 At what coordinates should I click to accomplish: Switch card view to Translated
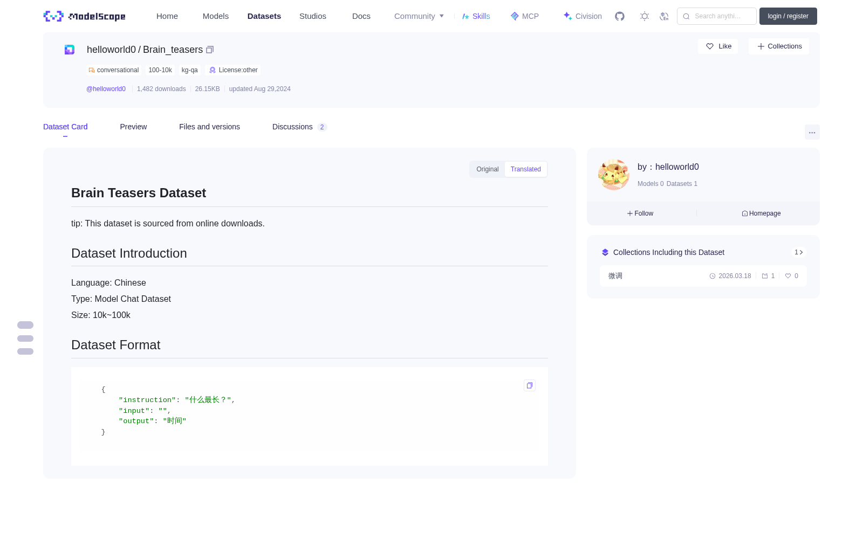tap(526, 169)
